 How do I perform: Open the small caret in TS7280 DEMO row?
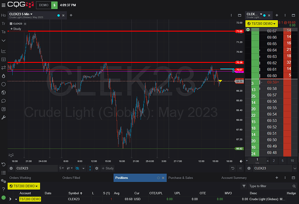[16, 199]
